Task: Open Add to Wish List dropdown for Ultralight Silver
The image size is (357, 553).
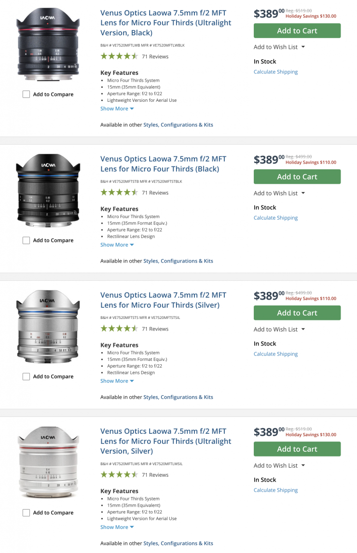Action: 279,465
